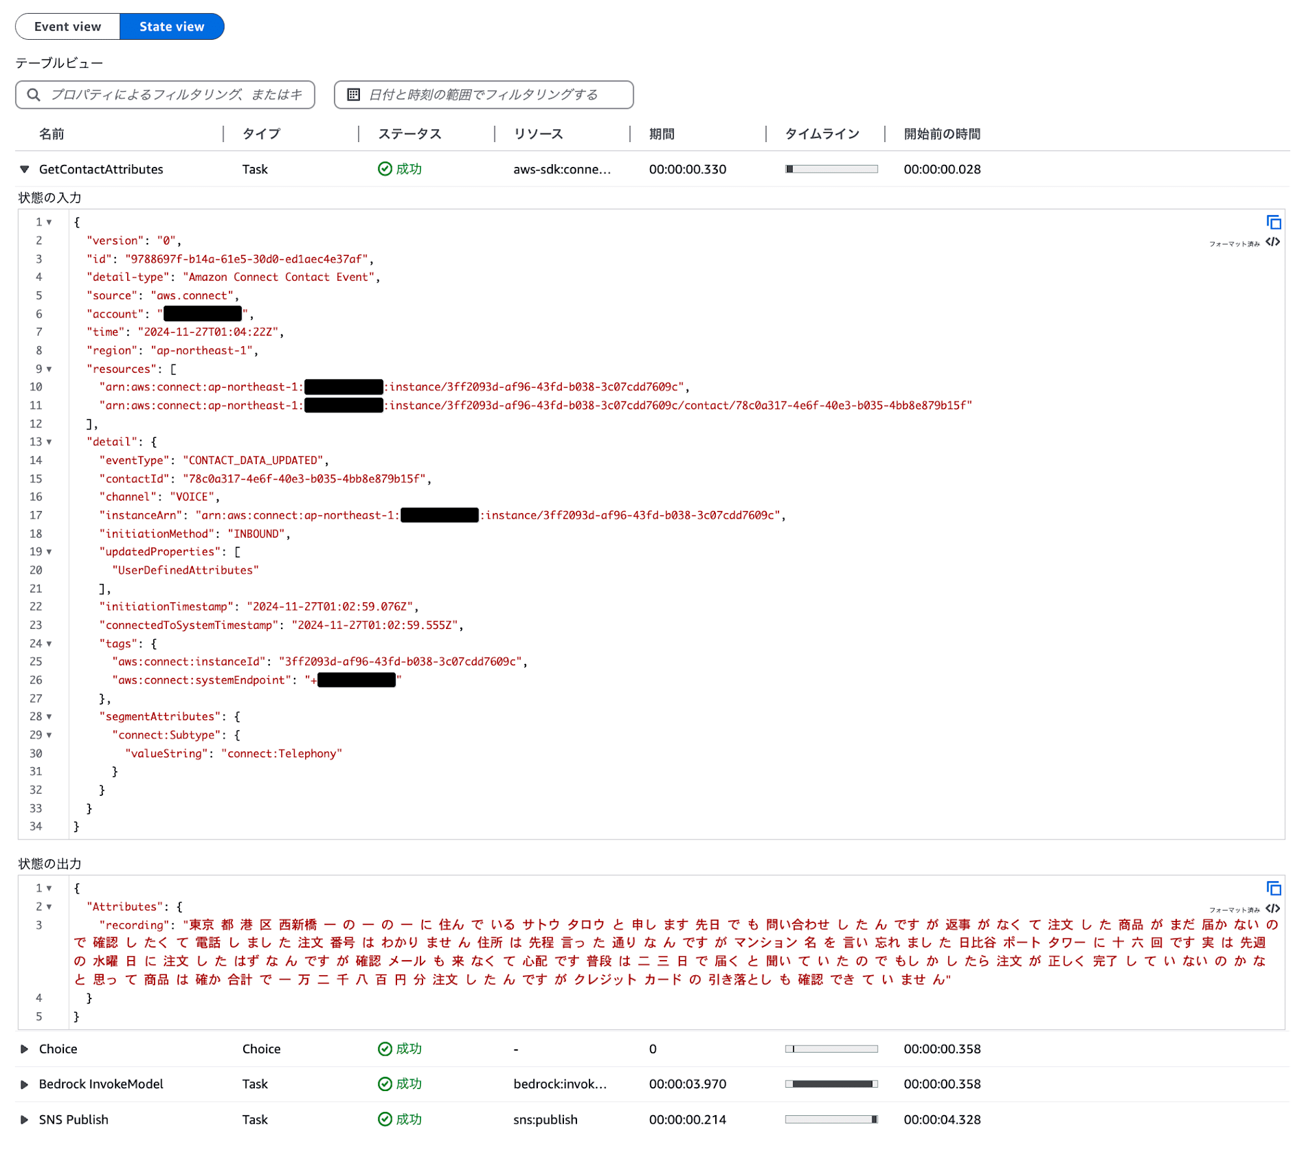
Task: Select the State view tab
Action: pos(172,27)
